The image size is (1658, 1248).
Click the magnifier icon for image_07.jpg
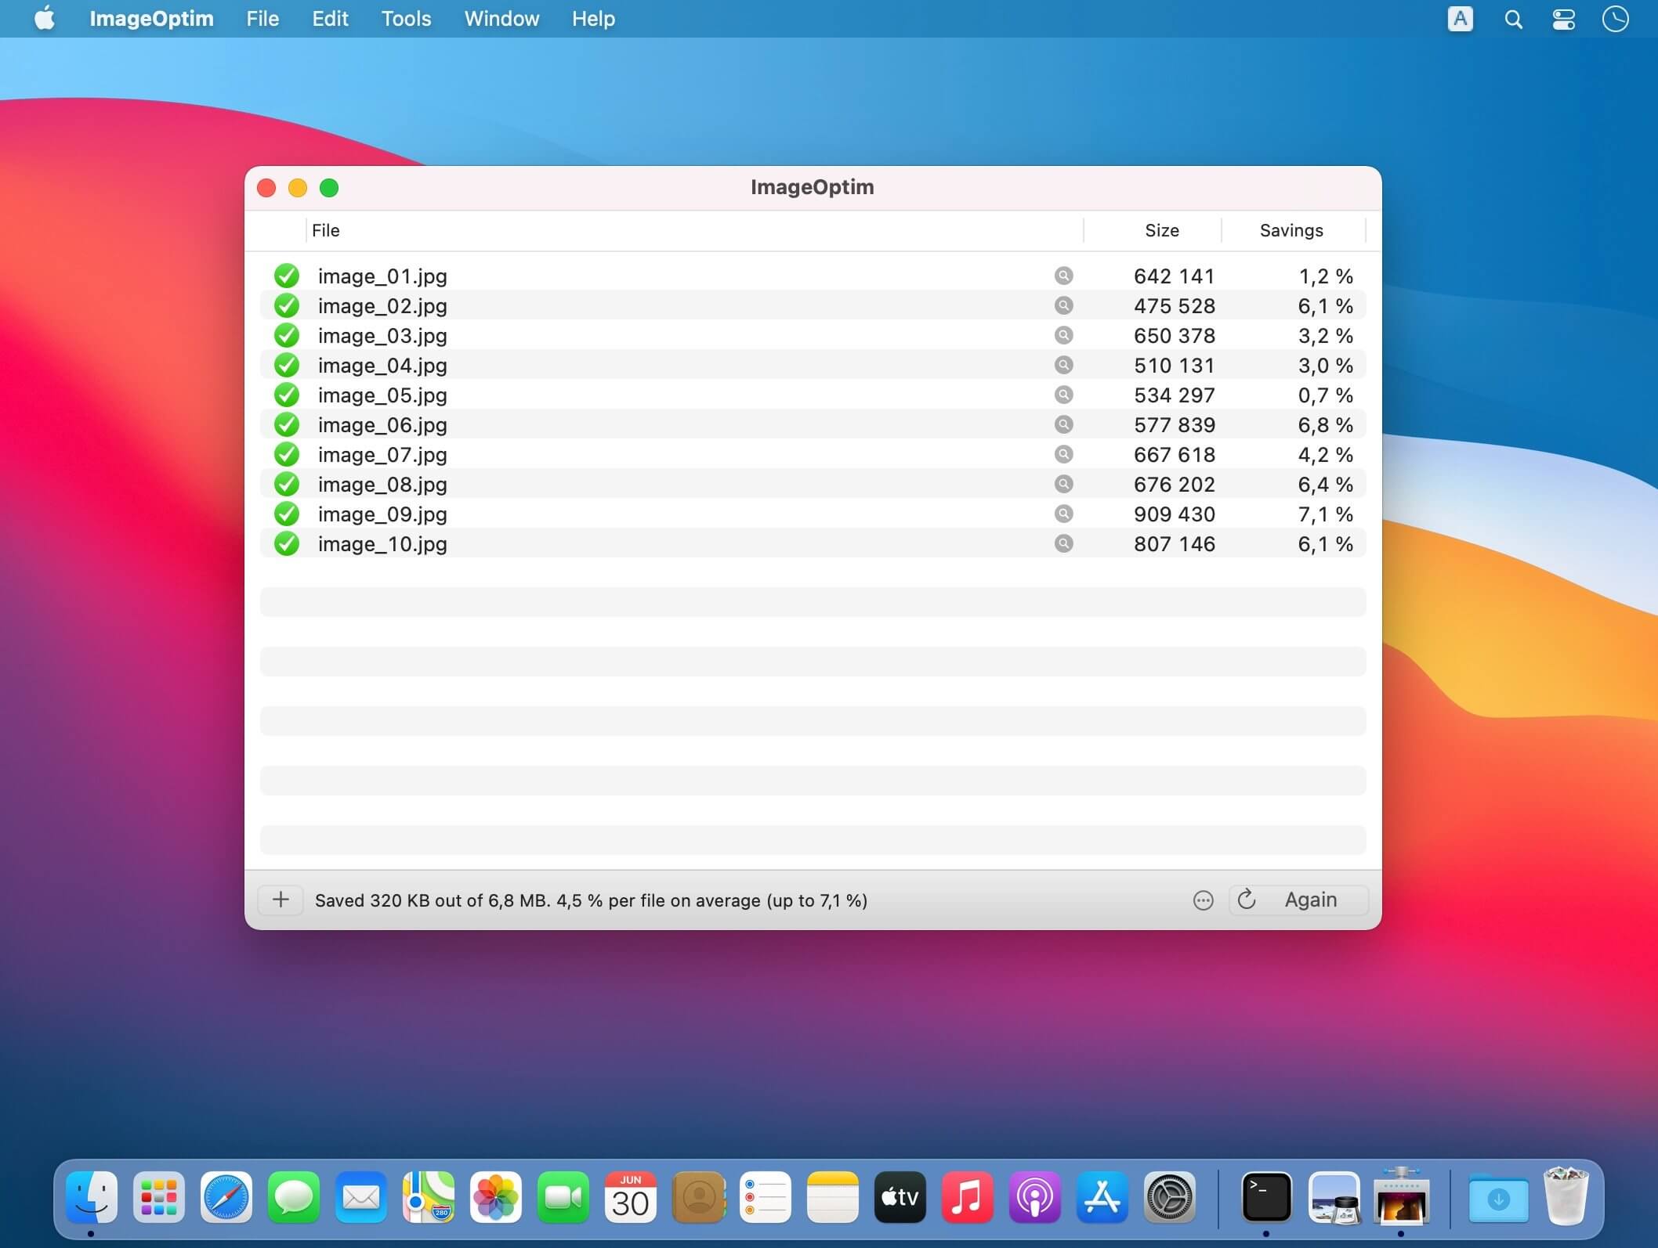[1063, 454]
